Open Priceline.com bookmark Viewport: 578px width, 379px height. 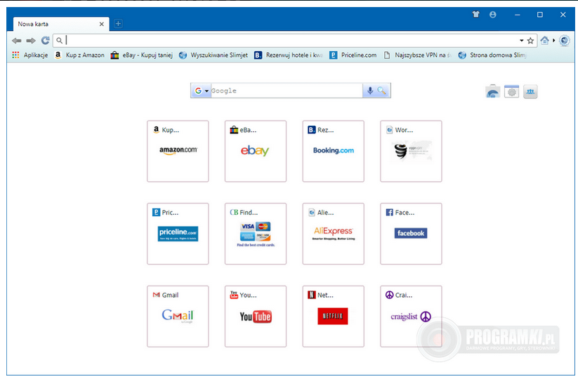[353, 55]
